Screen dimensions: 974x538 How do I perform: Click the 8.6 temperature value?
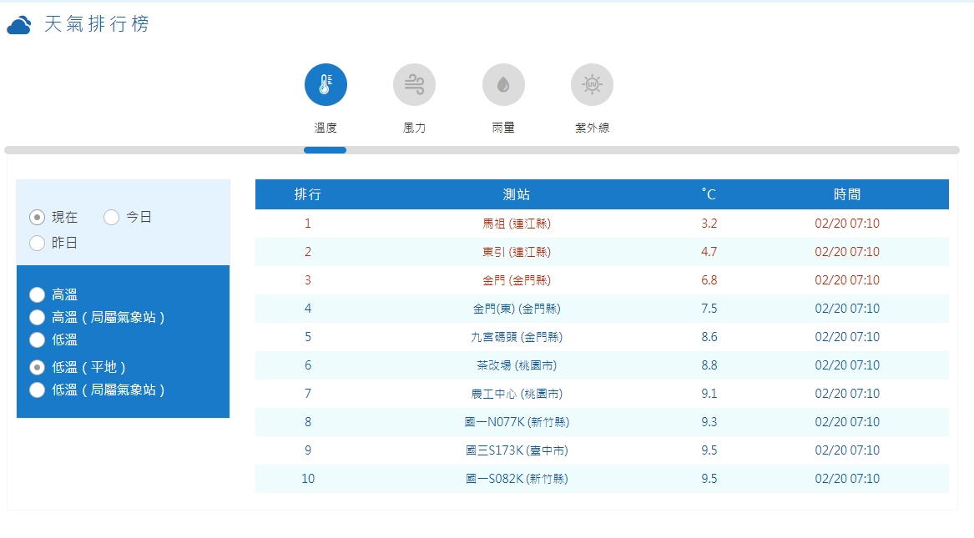click(709, 337)
